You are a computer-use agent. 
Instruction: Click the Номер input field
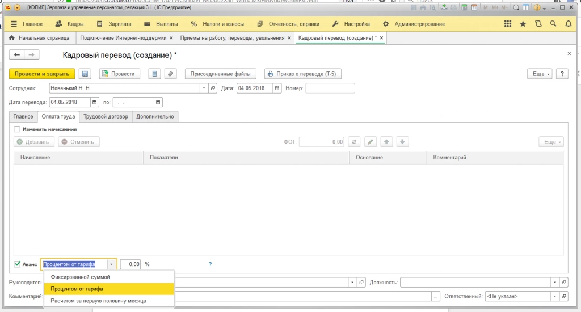[x=330, y=88]
